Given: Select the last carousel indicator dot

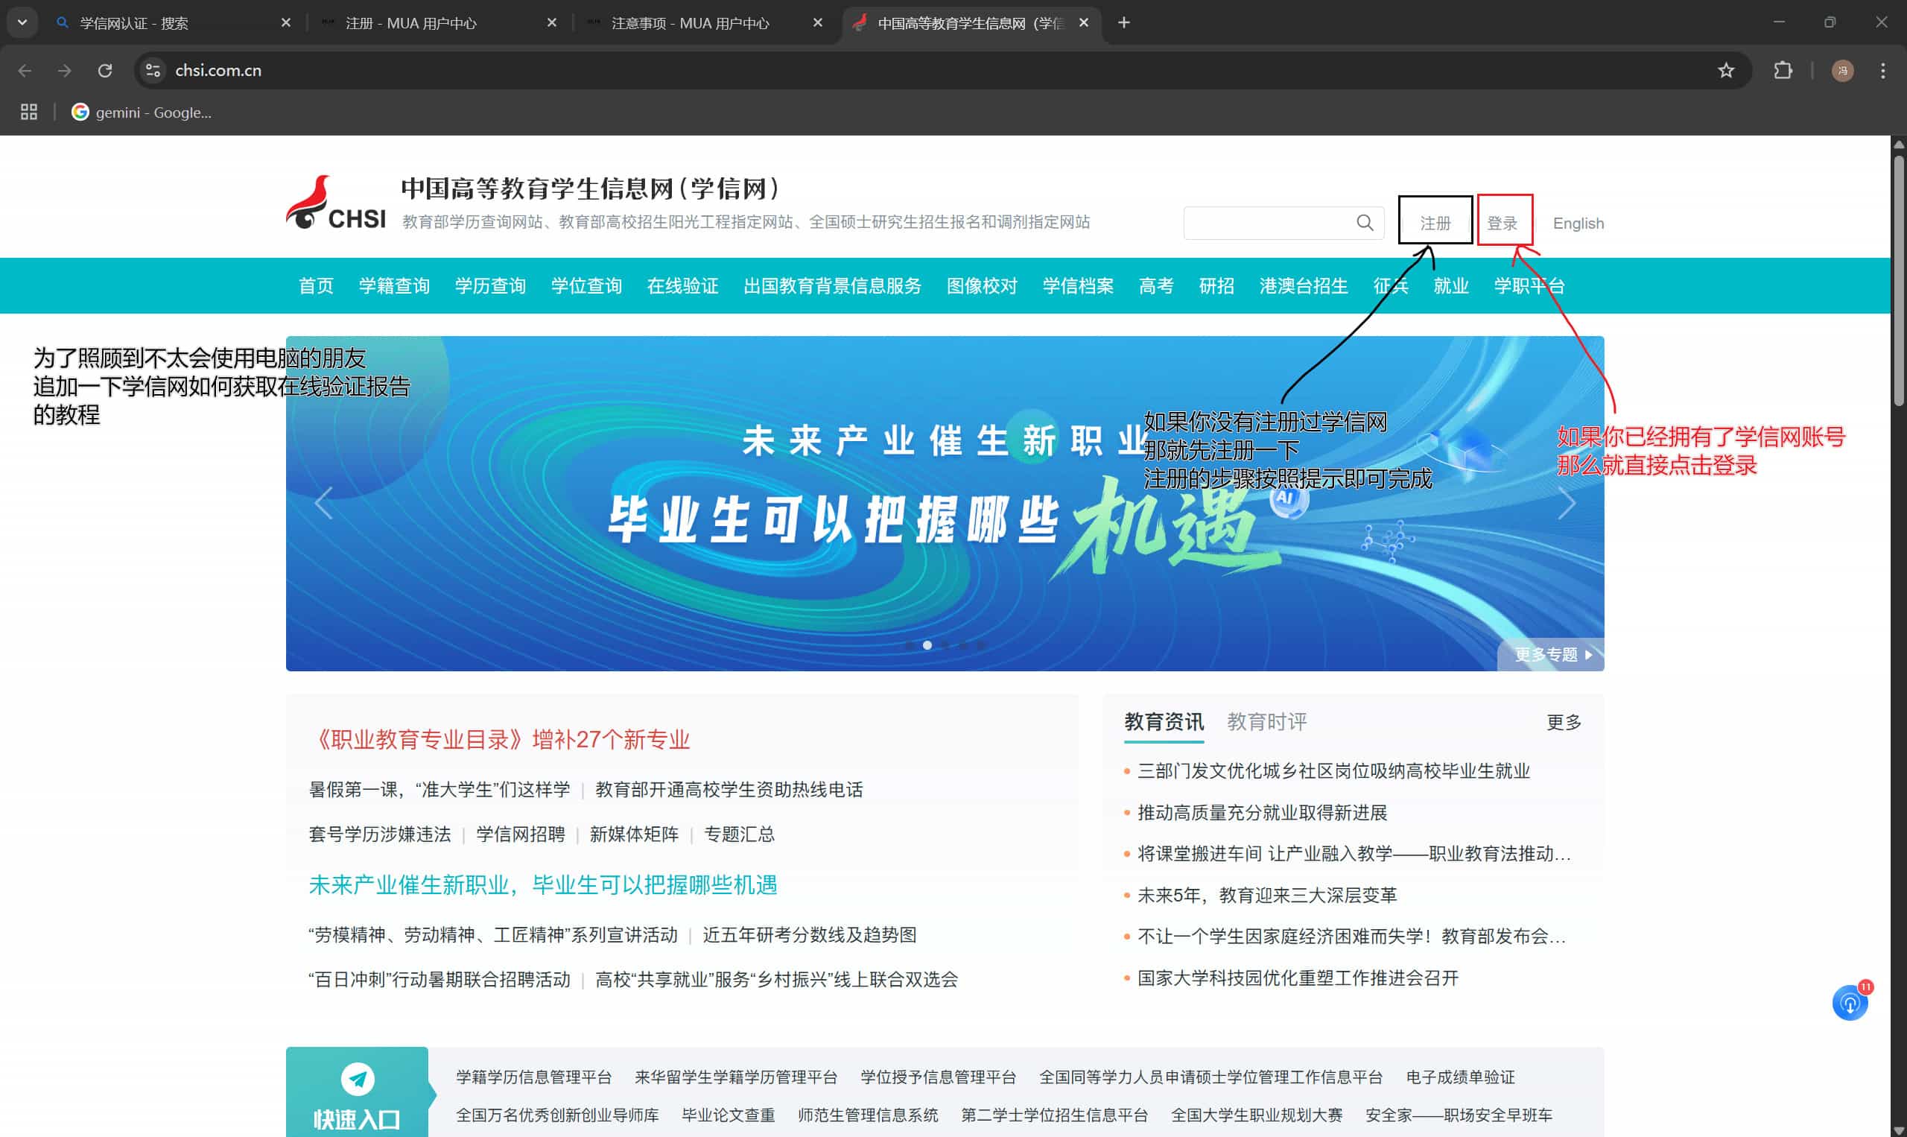Looking at the screenshot, I should click(x=981, y=645).
